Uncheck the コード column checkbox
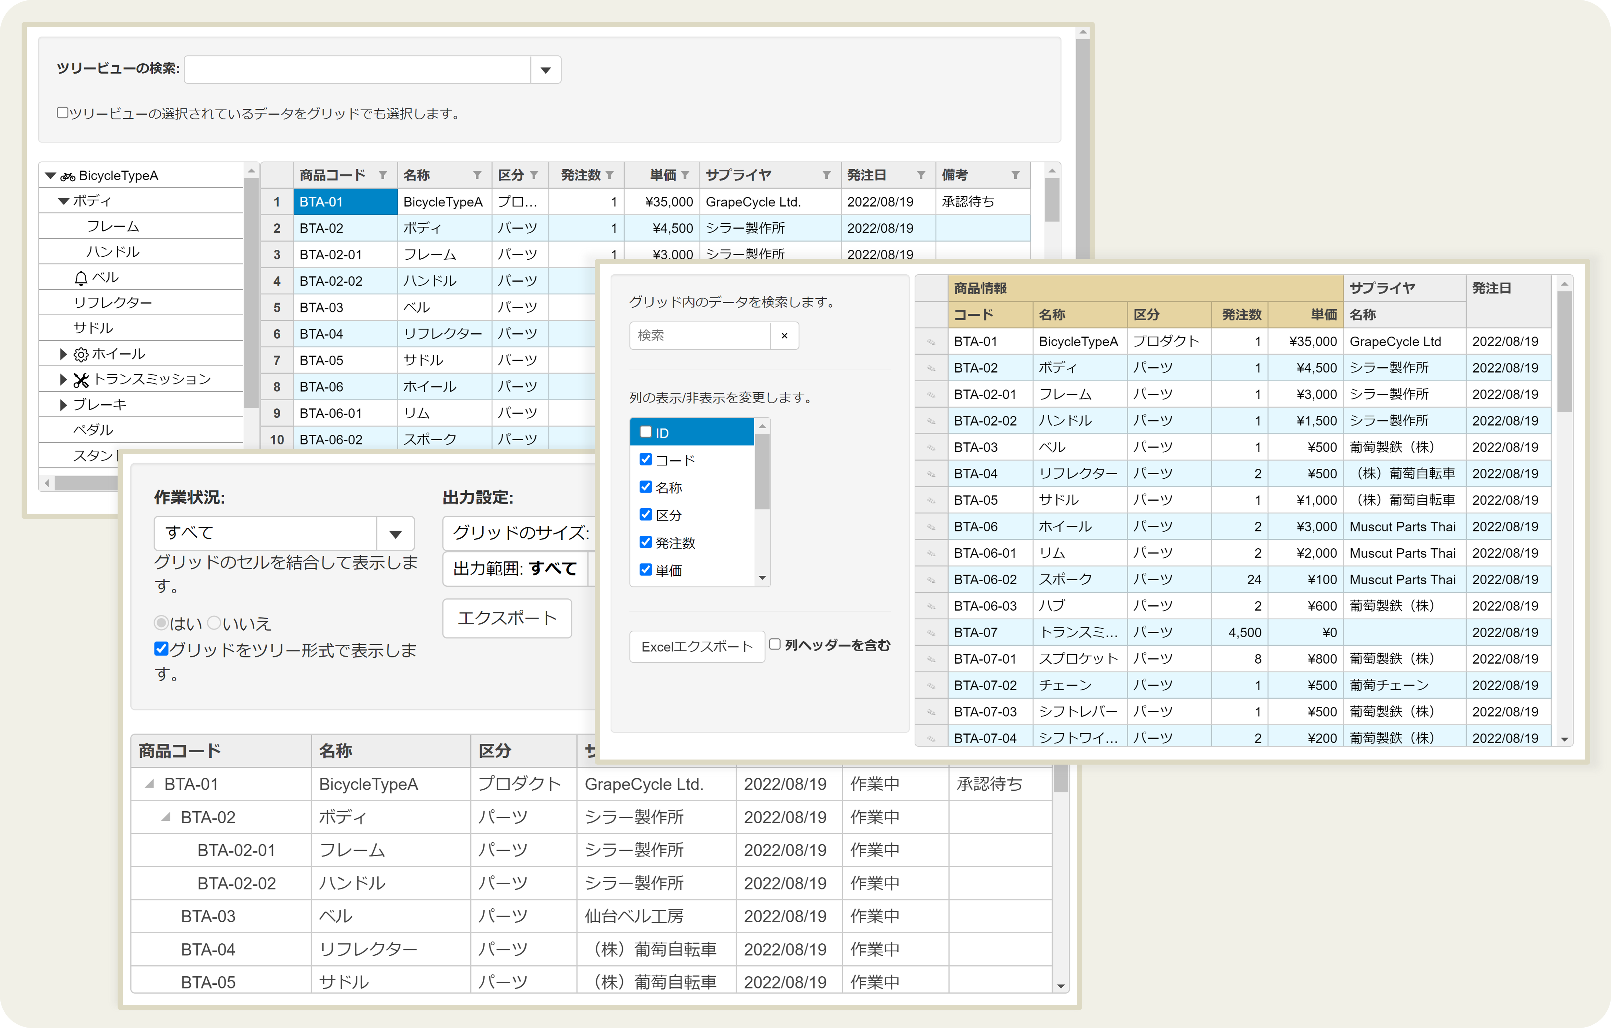This screenshot has height=1028, width=1611. click(645, 460)
